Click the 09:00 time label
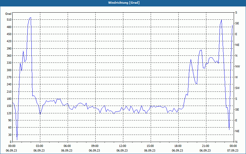Screen dimensions: 246x154 95,146
